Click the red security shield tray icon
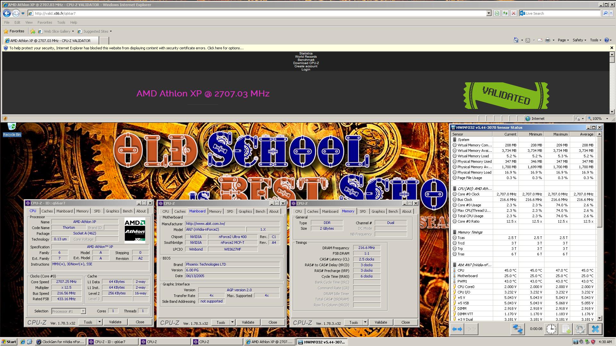Image resolution: width=616 pixels, height=346 pixels. pyautogui.click(x=593, y=342)
